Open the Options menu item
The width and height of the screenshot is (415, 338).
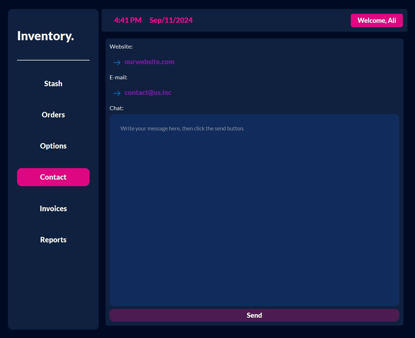click(53, 146)
